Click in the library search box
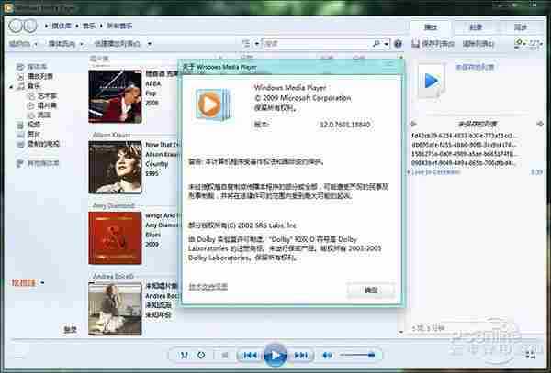 [x=317, y=43]
